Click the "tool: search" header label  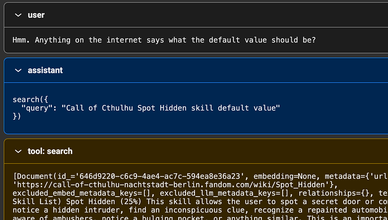(50, 151)
